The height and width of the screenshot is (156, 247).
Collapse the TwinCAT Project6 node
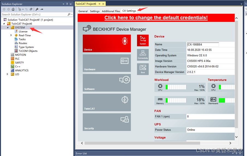pos(4,24)
